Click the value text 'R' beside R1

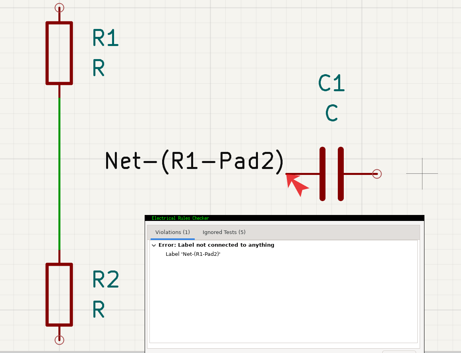(x=99, y=68)
